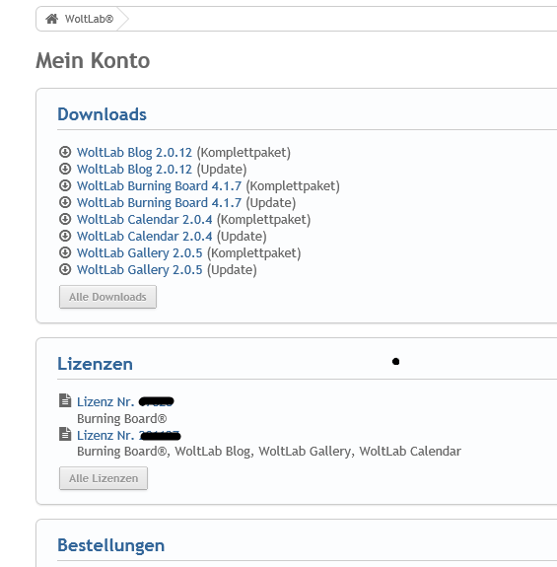557x567 pixels.
Task: Click the home icon in the breadcrumb
Action: pos(51,19)
